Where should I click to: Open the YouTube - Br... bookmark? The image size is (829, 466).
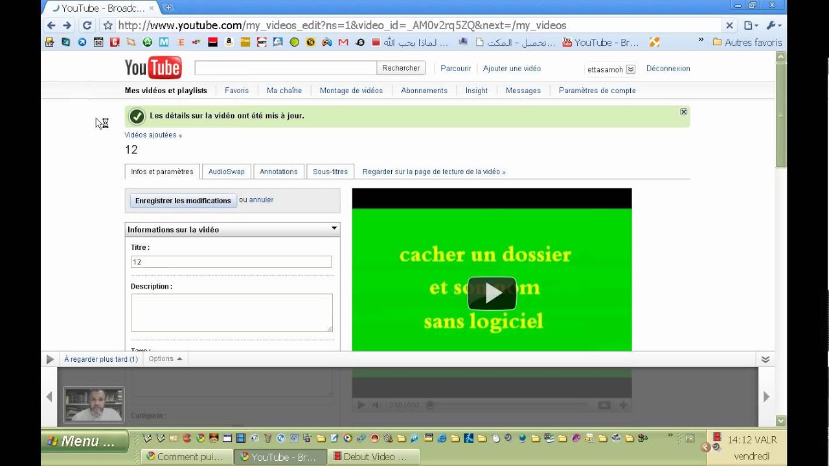pyautogui.click(x=600, y=42)
